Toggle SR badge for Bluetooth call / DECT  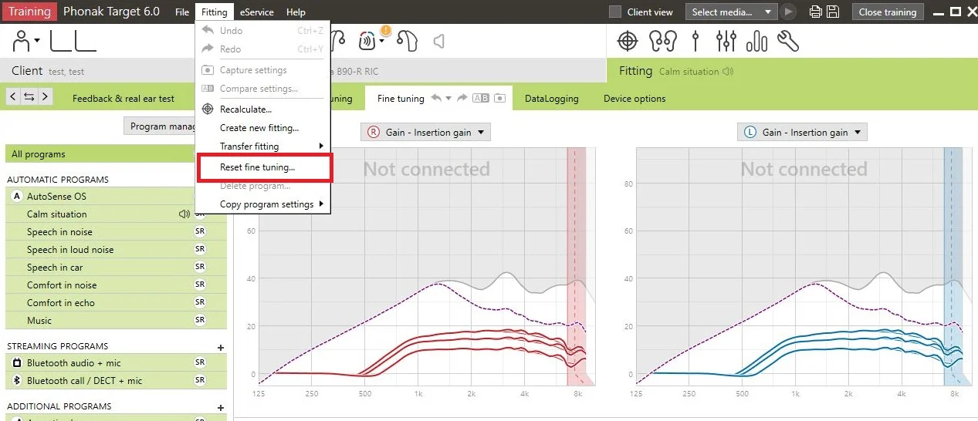tap(200, 380)
